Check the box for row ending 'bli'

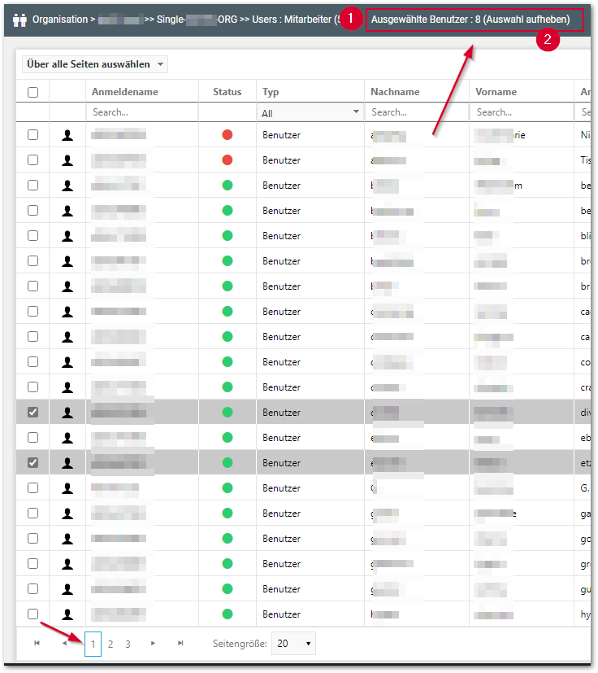(32, 236)
